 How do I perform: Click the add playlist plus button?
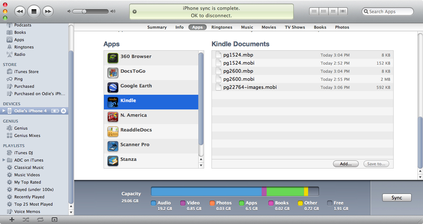[x=12, y=220]
